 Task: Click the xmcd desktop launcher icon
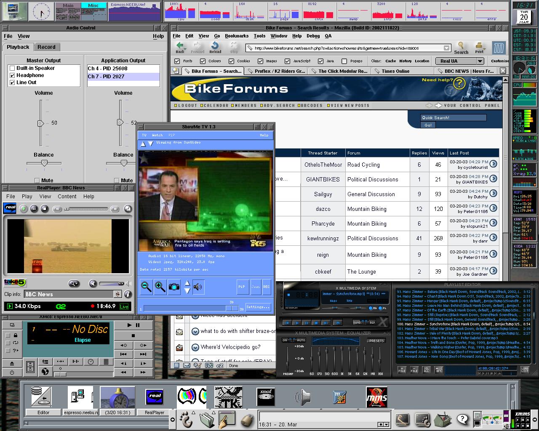[x=266, y=397]
